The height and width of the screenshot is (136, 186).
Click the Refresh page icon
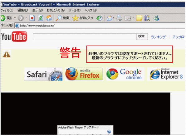[41, 18]
